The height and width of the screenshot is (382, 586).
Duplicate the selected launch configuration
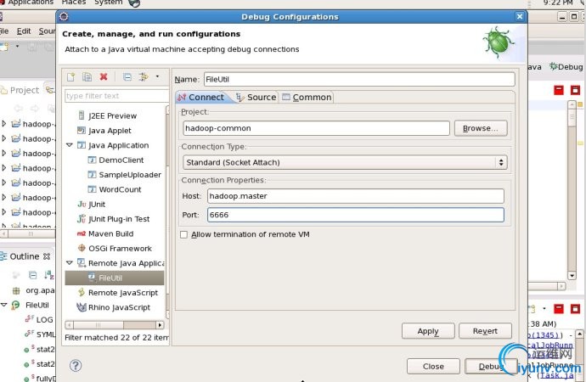point(87,77)
